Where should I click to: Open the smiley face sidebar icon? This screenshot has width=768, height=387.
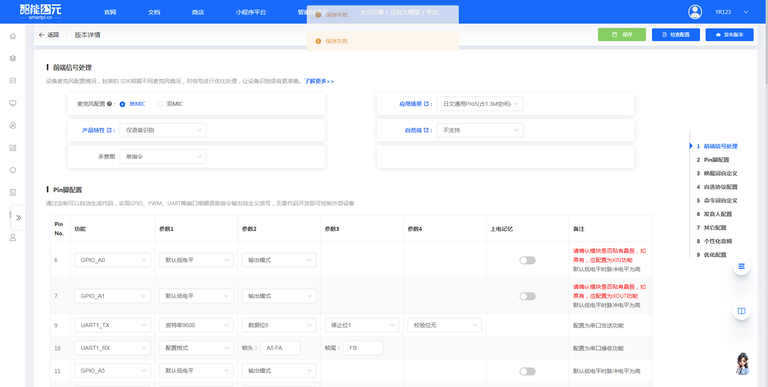(13, 170)
